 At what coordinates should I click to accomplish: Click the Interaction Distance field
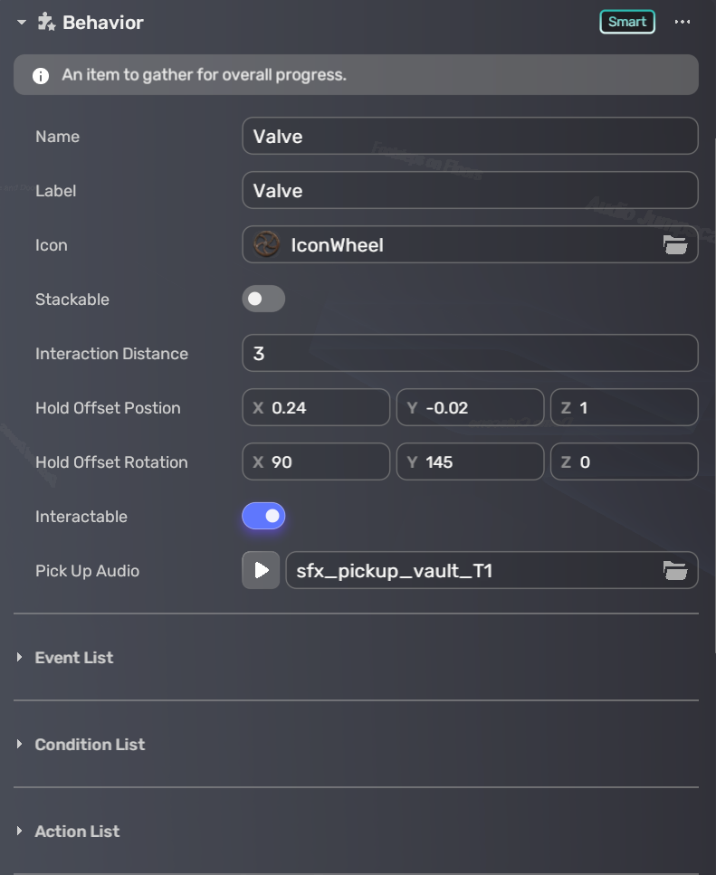[470, 354]
